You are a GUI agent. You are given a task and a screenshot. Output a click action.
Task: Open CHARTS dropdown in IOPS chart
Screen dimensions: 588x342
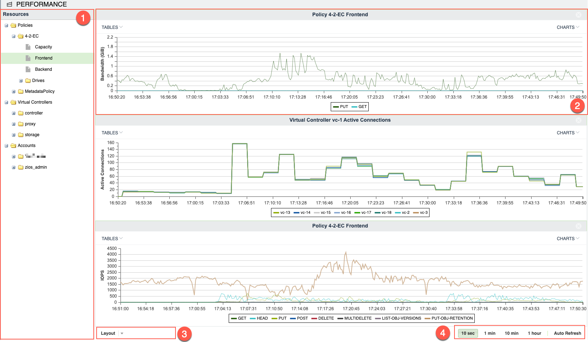point(568,239)
